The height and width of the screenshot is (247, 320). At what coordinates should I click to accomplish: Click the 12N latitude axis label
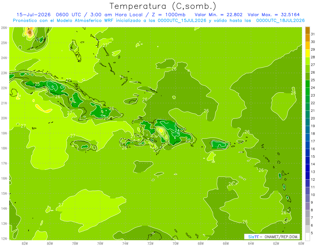coord(4,238)
